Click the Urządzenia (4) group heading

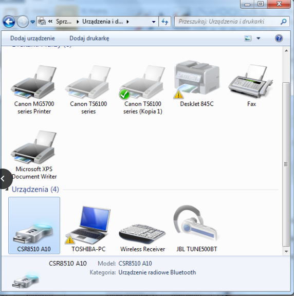[35, 189]
